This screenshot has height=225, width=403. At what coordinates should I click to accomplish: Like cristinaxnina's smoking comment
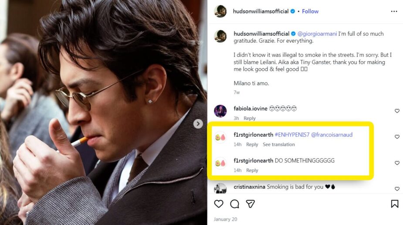397,189
